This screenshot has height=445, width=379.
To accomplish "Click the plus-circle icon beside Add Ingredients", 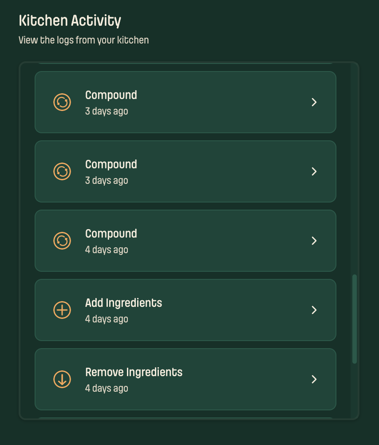I will coord(62,310).
